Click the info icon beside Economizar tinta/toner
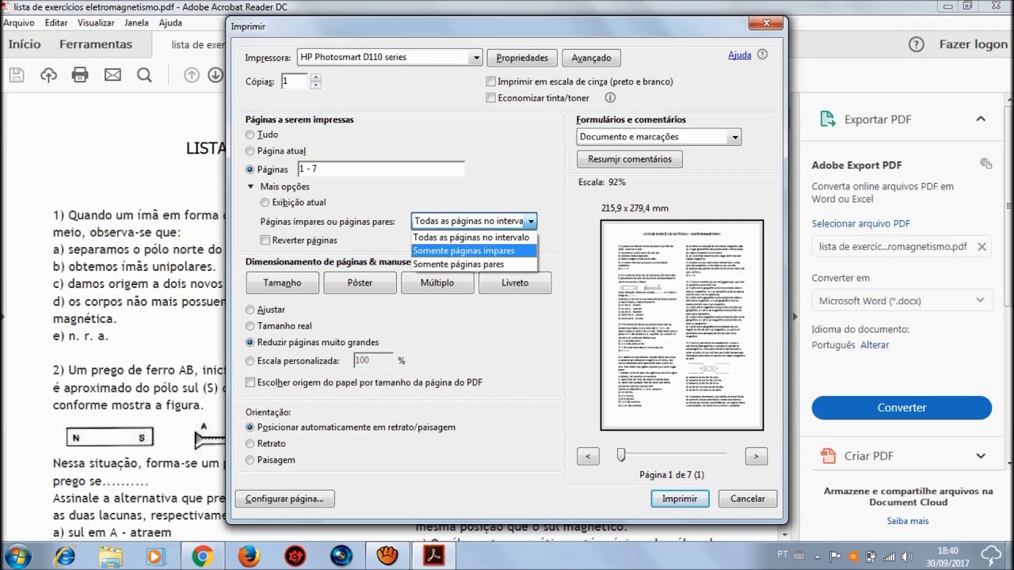This screenshot has width=1014, height=570. click(x=610, y=97)
